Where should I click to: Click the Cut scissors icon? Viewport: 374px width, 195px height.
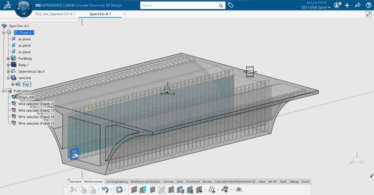pos(73,190)
